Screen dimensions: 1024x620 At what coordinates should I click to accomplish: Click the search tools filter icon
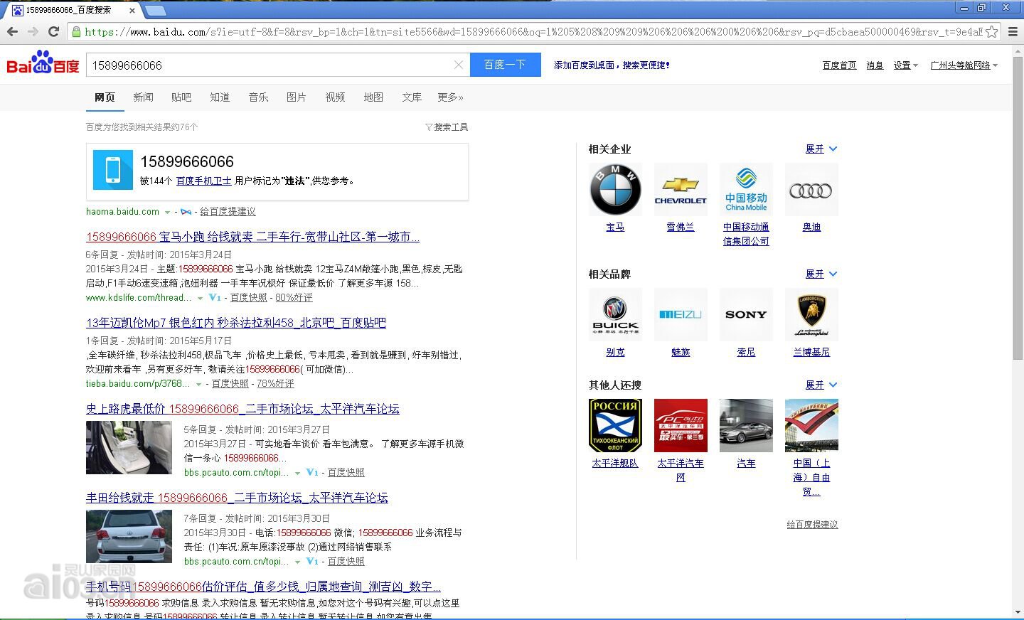pos(429,127)
